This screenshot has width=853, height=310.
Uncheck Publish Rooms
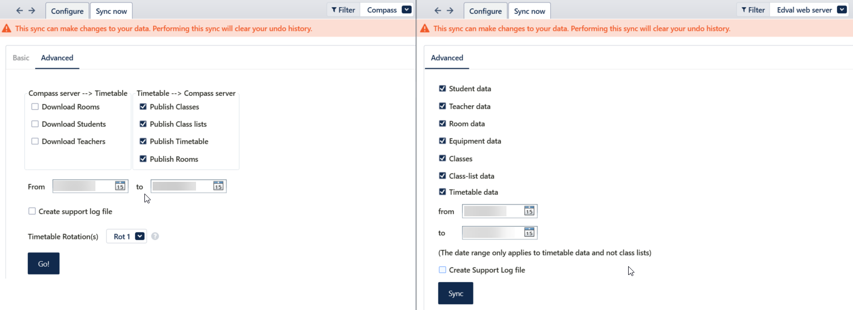(x=143, y=159)
